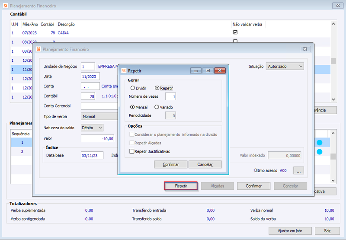Click the Conta input field

coord(90,86)
